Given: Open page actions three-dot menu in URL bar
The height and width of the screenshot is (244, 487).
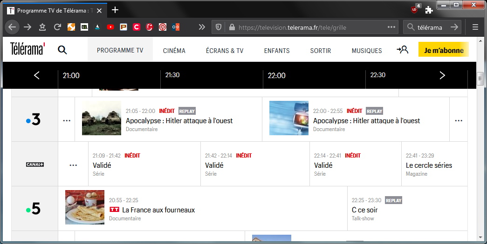Looking at the screenshot, I should click(391, 27).
